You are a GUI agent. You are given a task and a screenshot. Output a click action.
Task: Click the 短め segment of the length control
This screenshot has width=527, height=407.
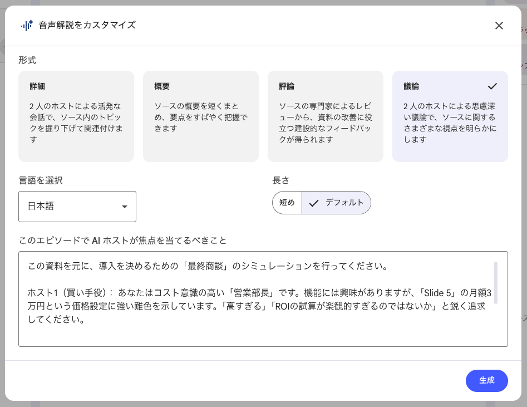pos(287,203)
